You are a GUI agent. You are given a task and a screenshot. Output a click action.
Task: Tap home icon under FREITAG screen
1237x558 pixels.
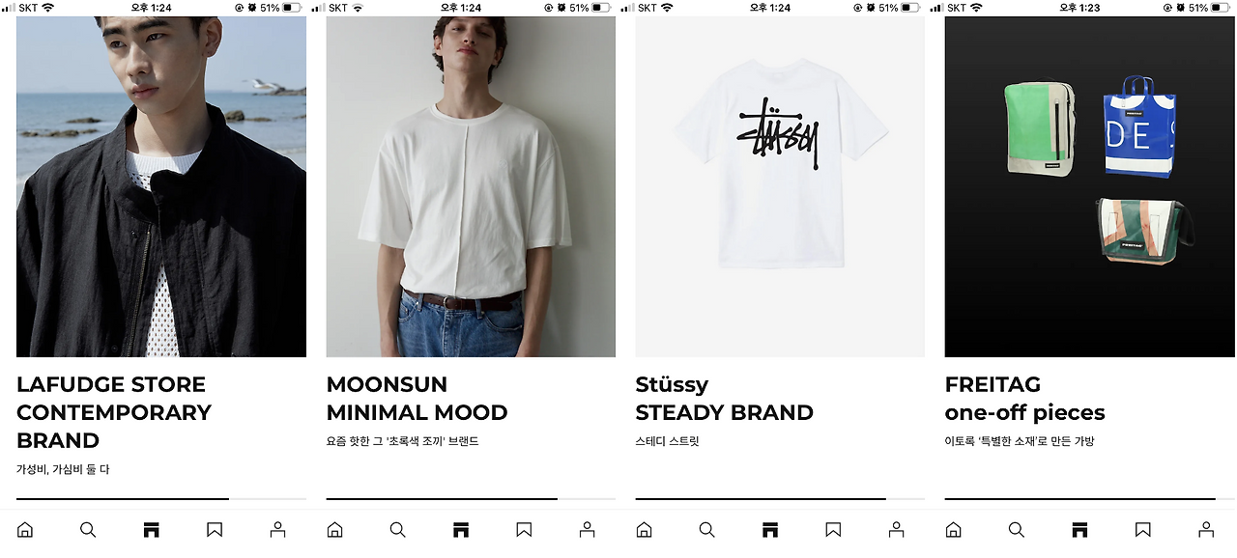tap(953, 530)
